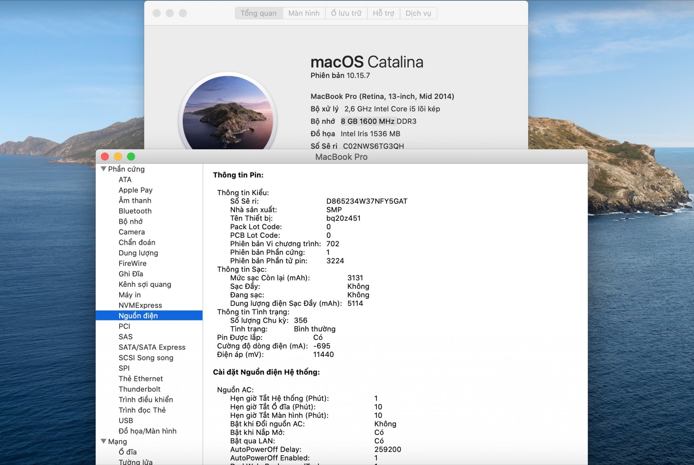Select Đồ họa/Màn hình in the sidebar
The image size is (694, 465).
pyautogui.click(x=147, y=431)
